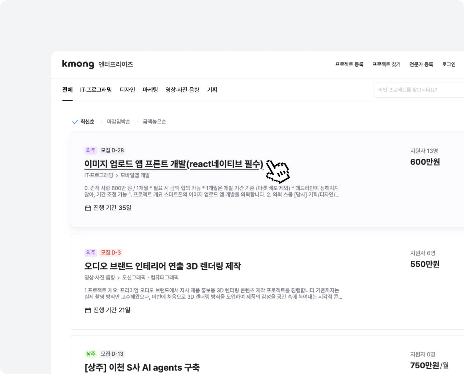This screenshot has height=374, width=464.
Task: Select the 전체 category tab
Action: click(x=67, y=90)
